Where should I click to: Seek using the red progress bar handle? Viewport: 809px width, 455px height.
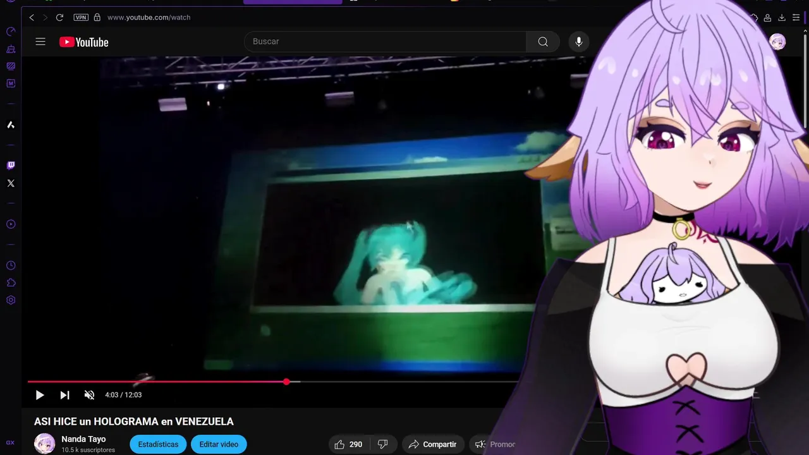[286, 382]
